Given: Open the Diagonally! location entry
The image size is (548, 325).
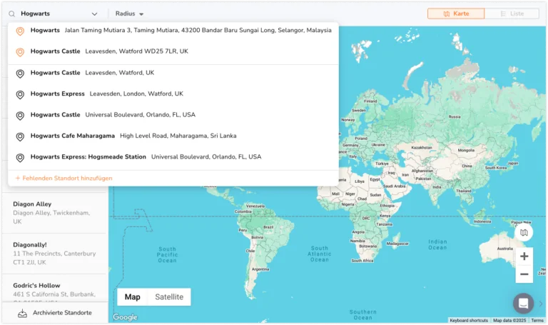Looking at the screenshot, I should [54, 254].
